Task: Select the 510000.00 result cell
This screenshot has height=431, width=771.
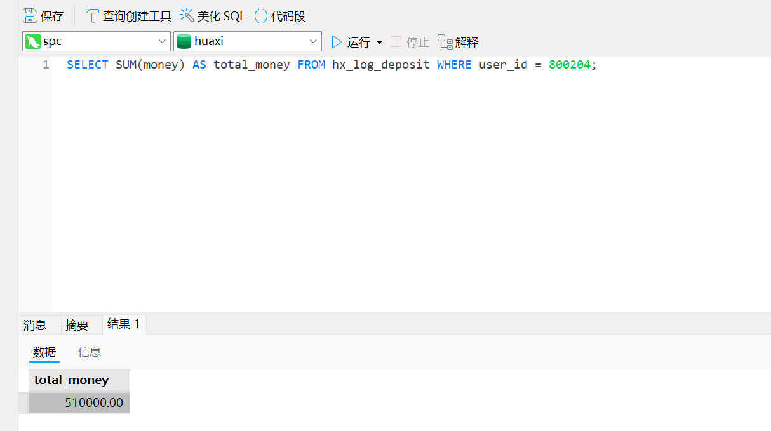Action: click(x=79, y=402)
